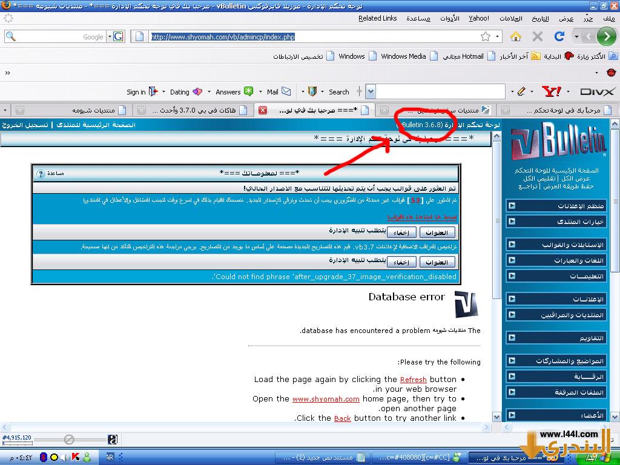The height and width of the screenshot is (465, 620).
Task: Open the آخر الأخبار feed bookmark
Action: pos(519,56)
